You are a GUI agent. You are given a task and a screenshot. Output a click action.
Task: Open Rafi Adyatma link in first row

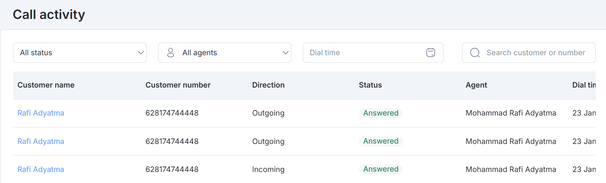[41, 113]
